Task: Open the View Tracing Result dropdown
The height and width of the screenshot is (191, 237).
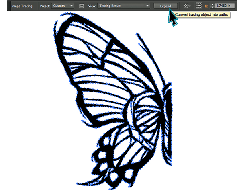Action: (124, 6)
